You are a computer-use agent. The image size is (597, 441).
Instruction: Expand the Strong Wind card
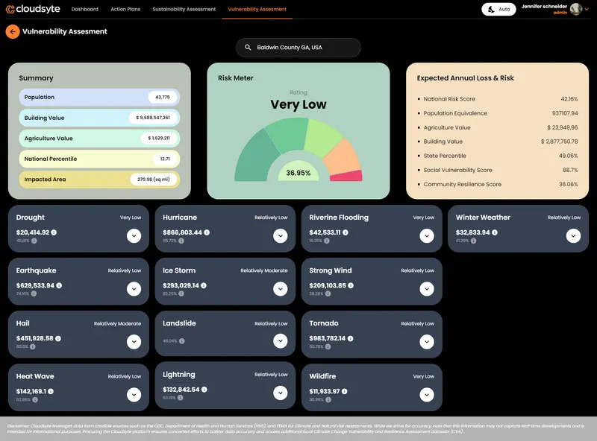coord(427,289)
